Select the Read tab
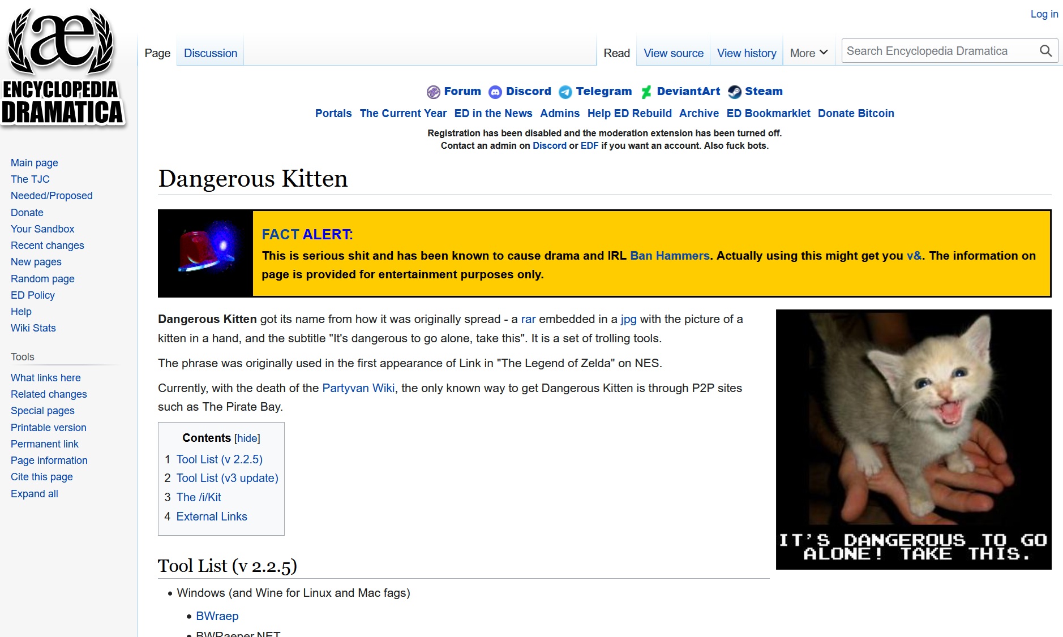 tap(616, 53)
